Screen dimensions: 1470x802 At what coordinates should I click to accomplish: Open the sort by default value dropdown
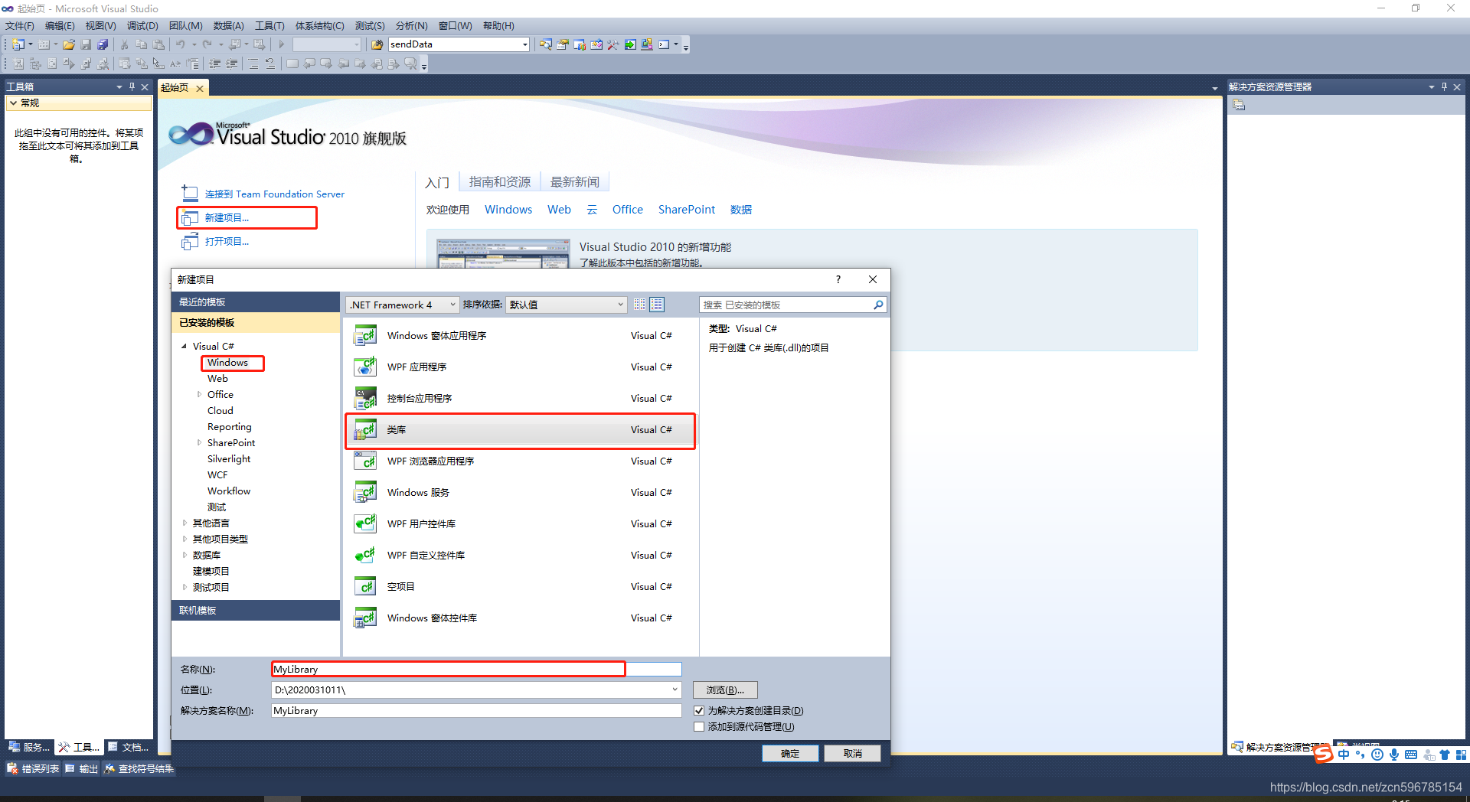[x=566, y=305]
